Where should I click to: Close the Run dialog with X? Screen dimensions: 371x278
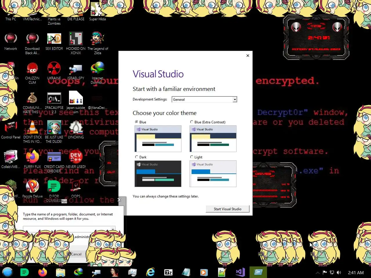[119, 200]
